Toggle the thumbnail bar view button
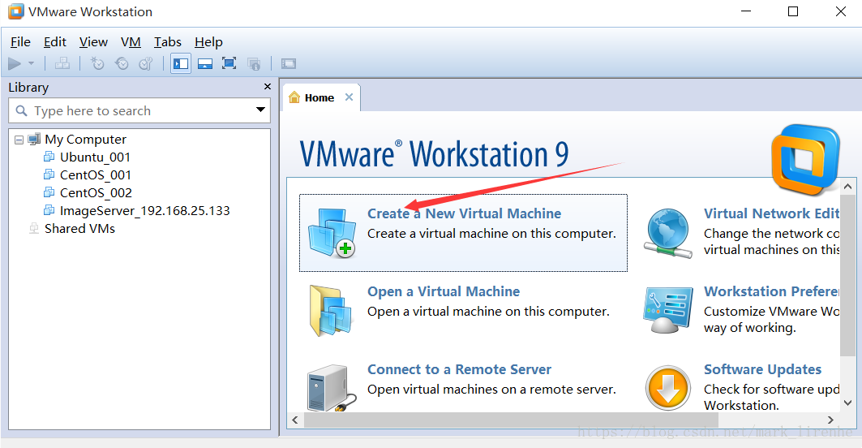The height and width of the screenshot is (448, 862). [x=205, y=64]
